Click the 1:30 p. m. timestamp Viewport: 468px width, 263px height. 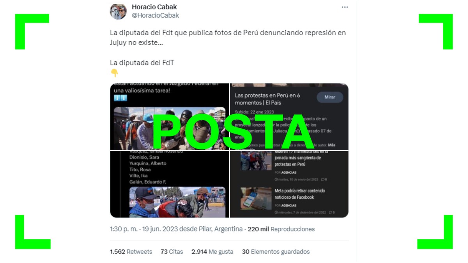click(124, 229)
